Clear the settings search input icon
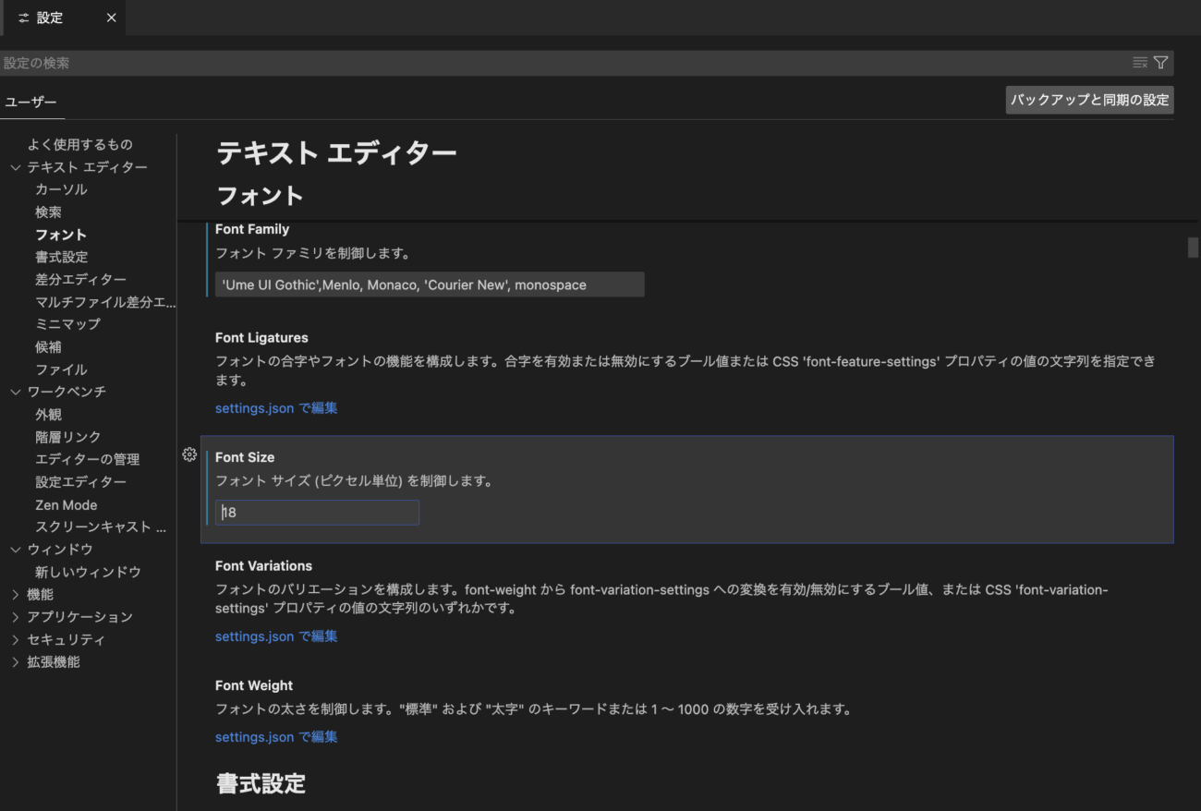The height and width of the screenshot is (811, 1201). tap(1140, 63)
